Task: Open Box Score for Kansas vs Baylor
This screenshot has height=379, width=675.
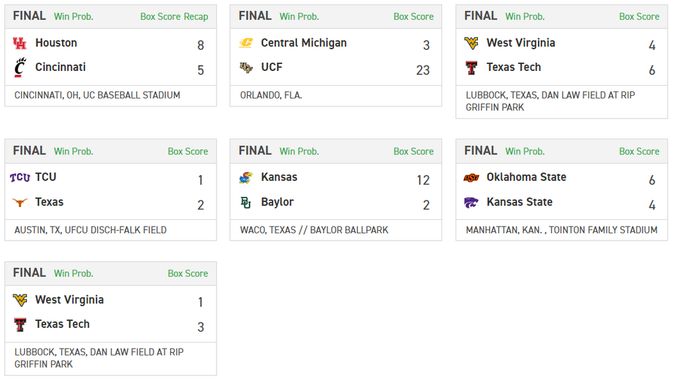Action: 414,152
